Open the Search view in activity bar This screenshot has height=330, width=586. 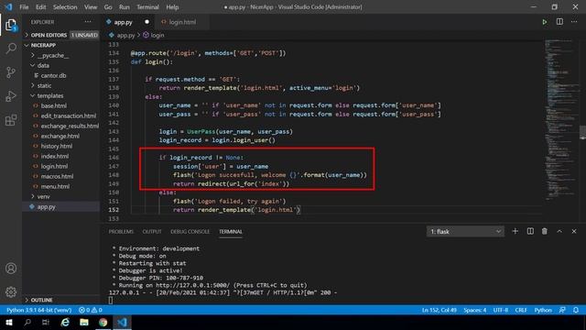pyautogui.click(x=11, y=49)
